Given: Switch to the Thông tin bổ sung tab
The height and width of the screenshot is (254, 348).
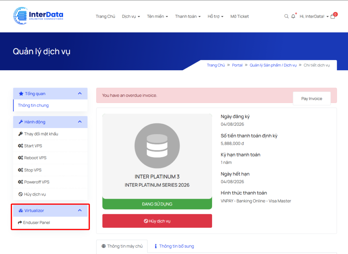Looking at the screenshot, I should [x=174, y=246].
